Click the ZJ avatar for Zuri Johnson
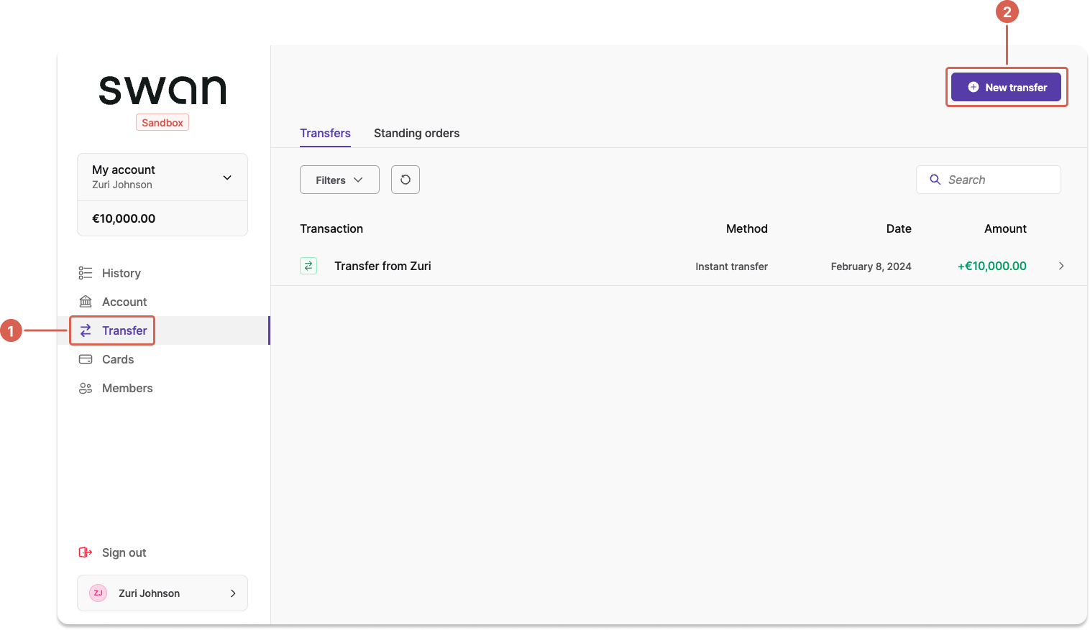Screen dimensions: 1090x630 (99, 593)
